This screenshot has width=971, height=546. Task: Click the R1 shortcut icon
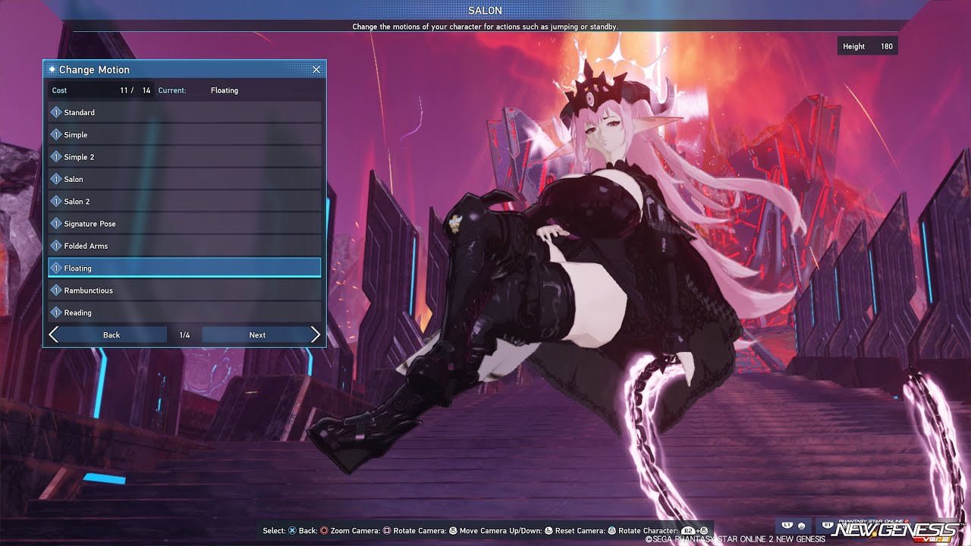click(x=827, y=525)
